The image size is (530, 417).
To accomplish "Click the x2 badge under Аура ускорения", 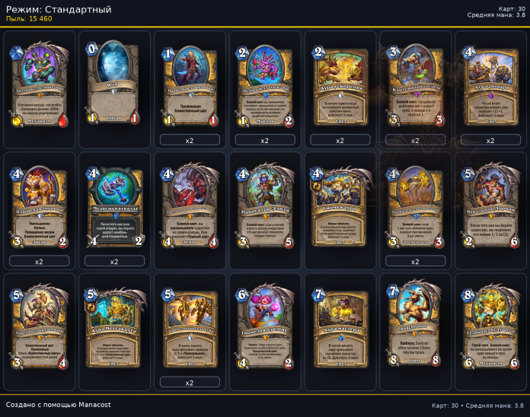I will 340,140.
